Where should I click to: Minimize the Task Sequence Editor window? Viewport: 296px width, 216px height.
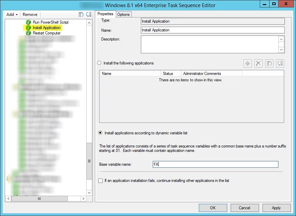coord(265,4)
